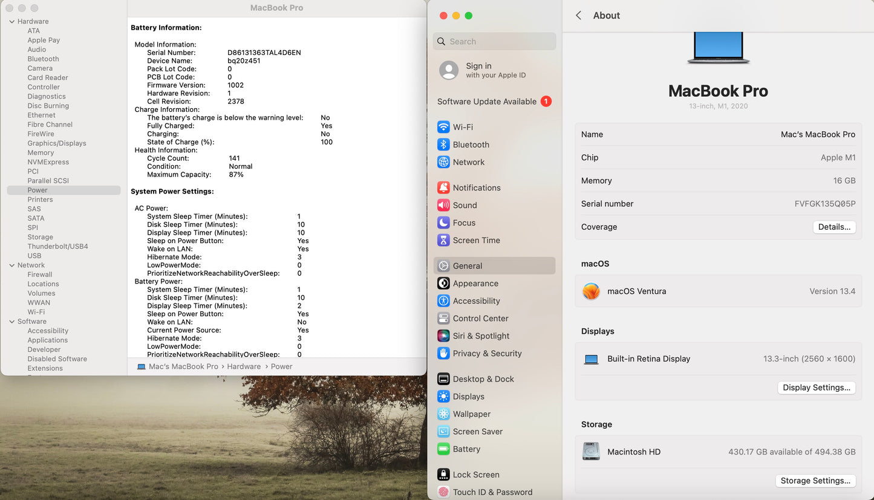Open Wi-Fi settings icon in sidebar
Image resolution: width=874 pixels, height=500 pixels.
443,127
